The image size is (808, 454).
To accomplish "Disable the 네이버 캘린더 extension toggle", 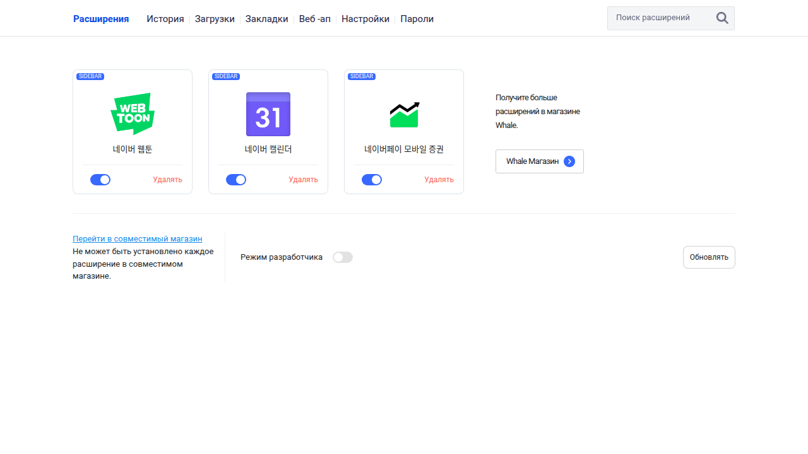I will [236, 180].
